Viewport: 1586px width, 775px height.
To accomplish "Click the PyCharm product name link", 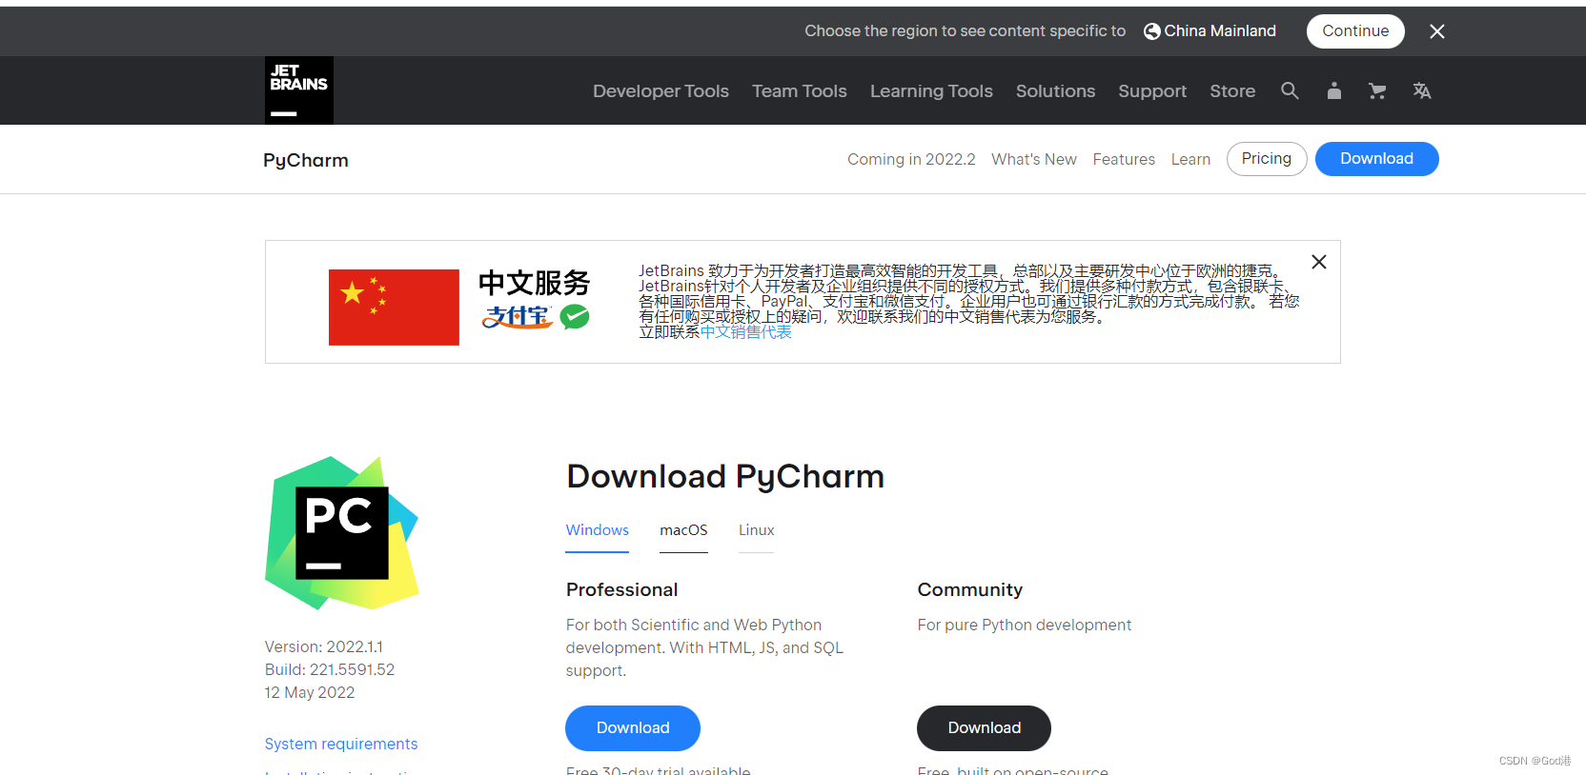I will pyautogui.click(x=306, y=161).
